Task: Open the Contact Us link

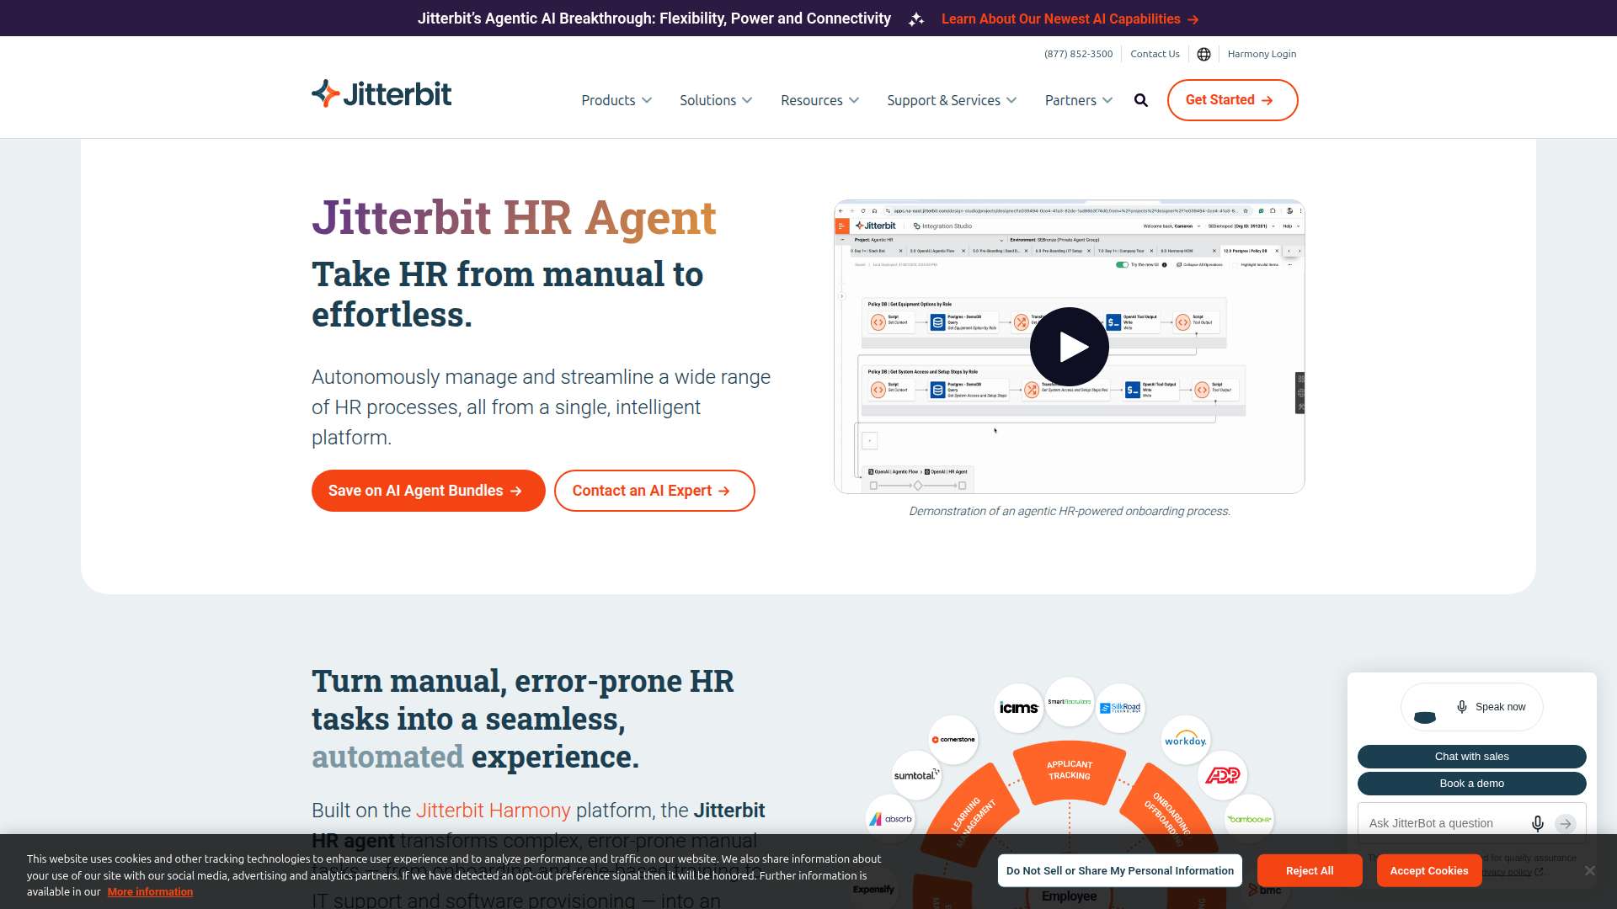Action: point(1155,54)
